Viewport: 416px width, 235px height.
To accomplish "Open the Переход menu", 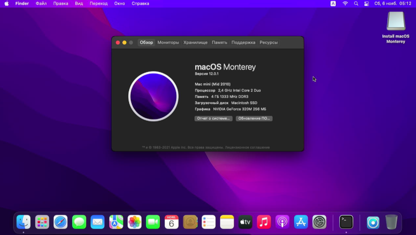I will pos(99,3).
